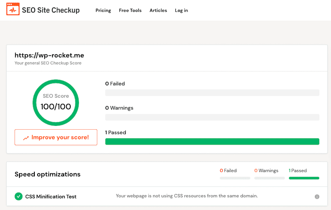The height and width of the screenshot is (210, 331).
Task: Click the green Passed bar in Speed optimizations header
Action: click(304, 178)
